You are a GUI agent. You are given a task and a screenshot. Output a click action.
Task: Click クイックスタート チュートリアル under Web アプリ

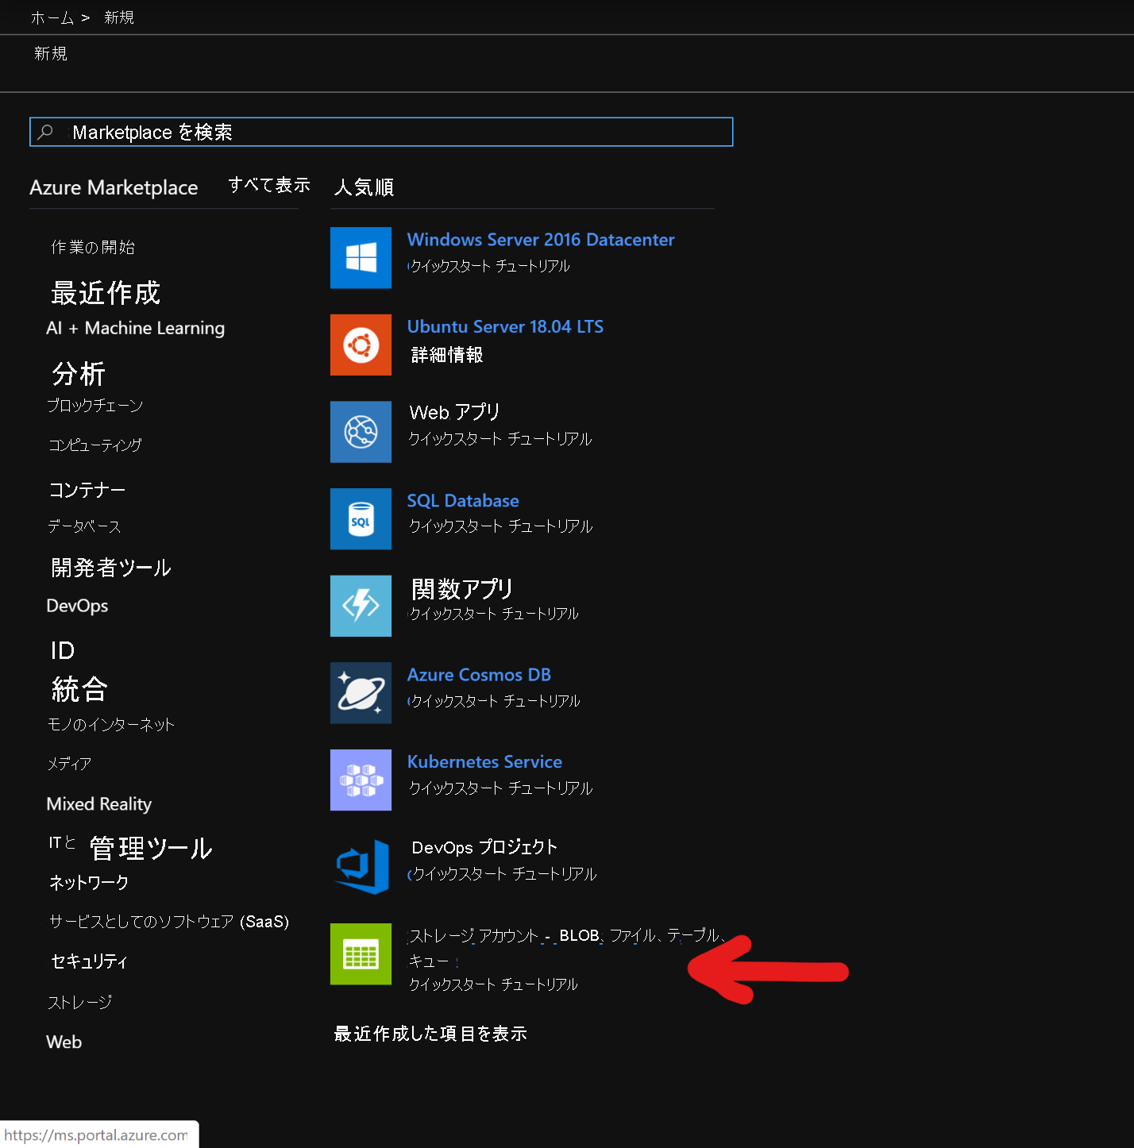[x=500, y=439]
